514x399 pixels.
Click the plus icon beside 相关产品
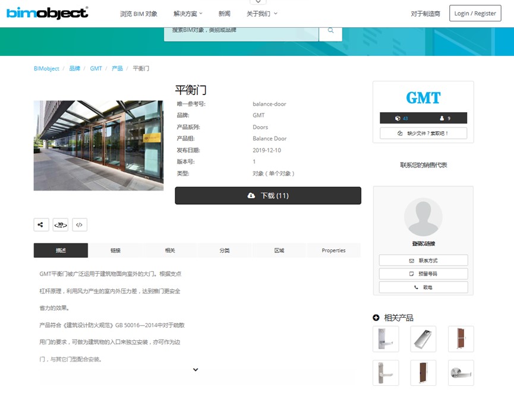point(376,318)
